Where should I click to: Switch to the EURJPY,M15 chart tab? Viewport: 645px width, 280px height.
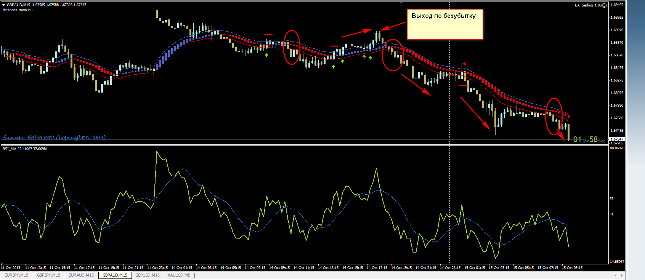[16, 275]
